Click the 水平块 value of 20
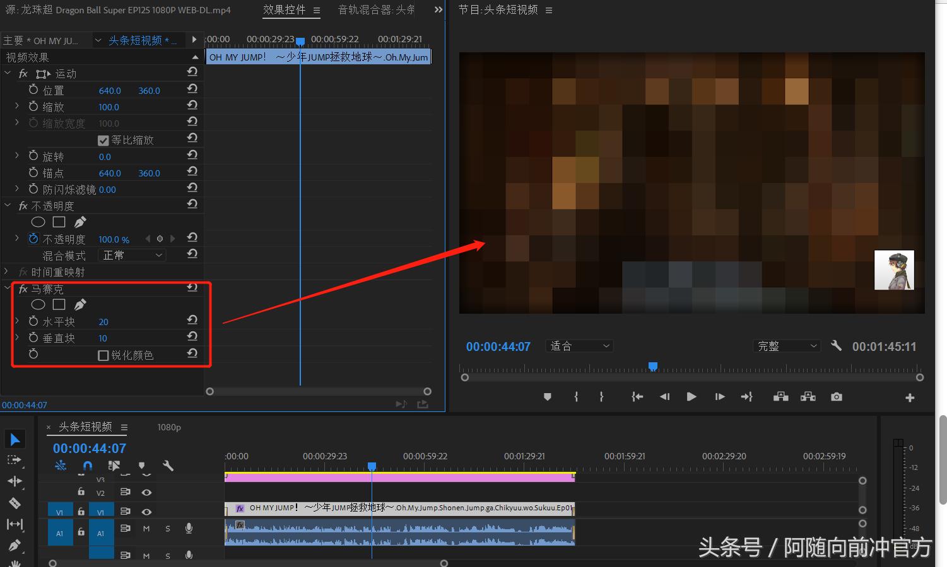947x567 pixels. tap(103, 321)
